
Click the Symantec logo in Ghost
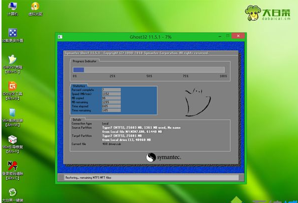[x=164, y=157]
